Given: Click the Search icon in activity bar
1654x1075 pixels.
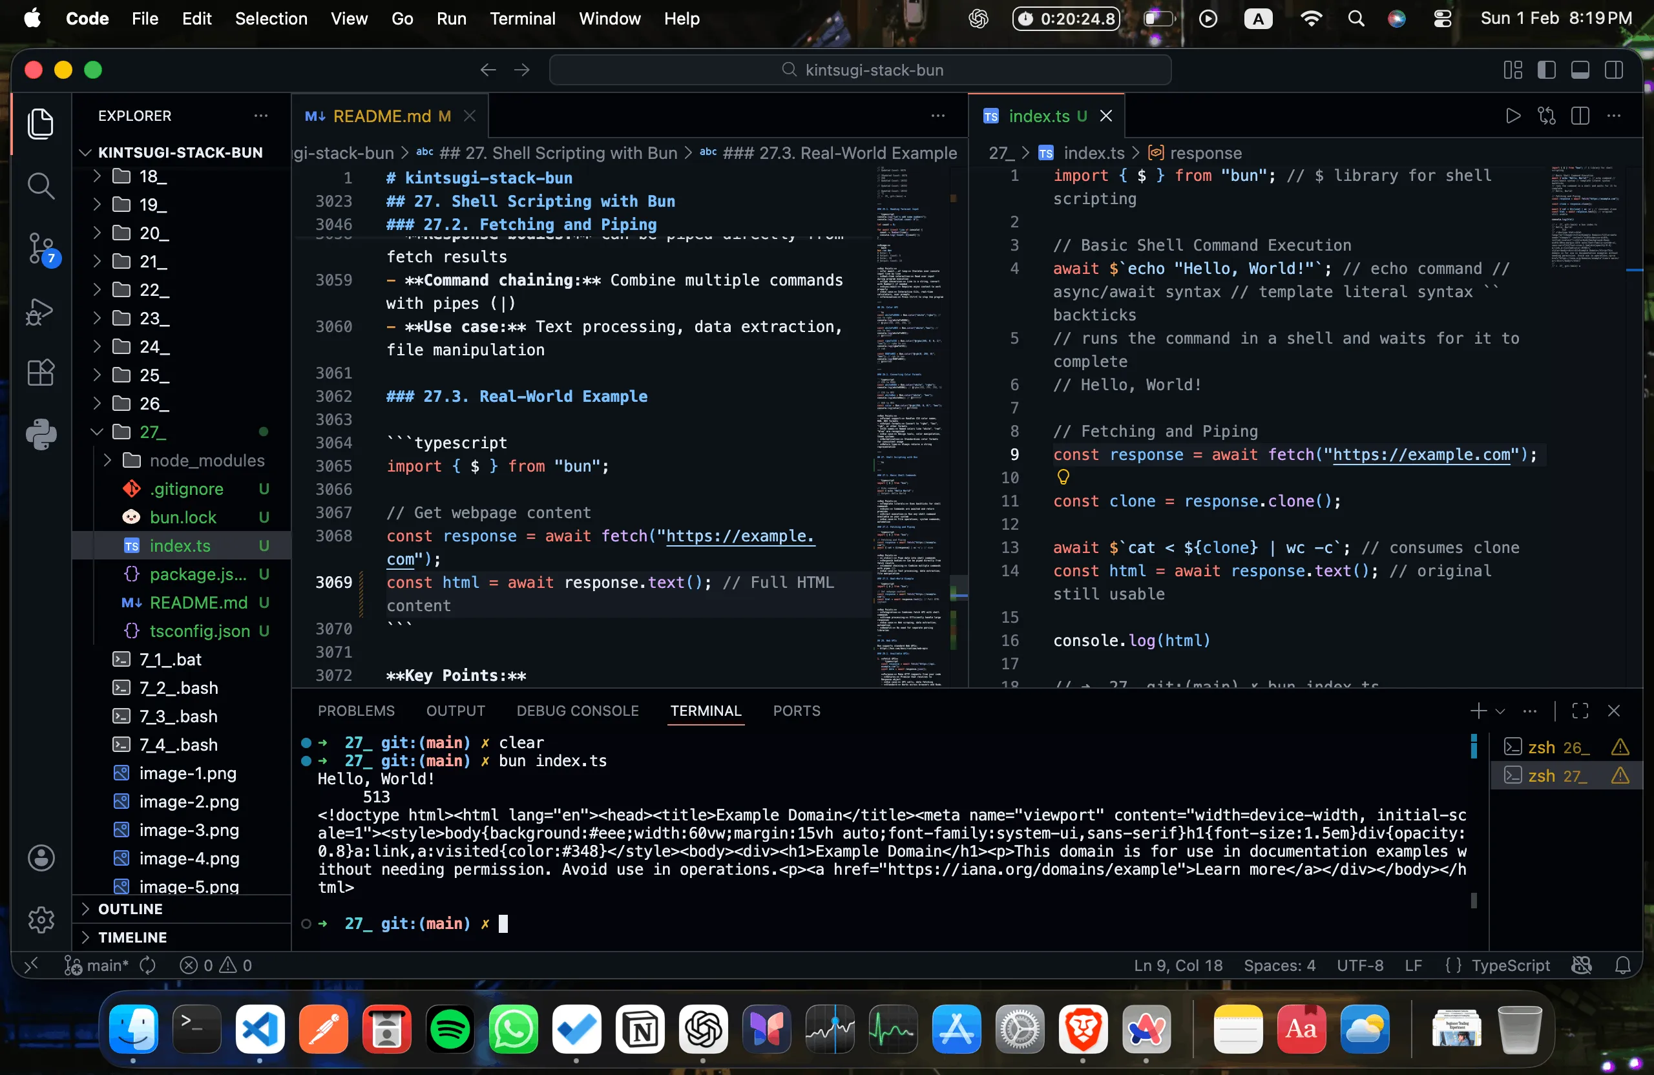Looking at the screenshot, I should tap(41, 185).
